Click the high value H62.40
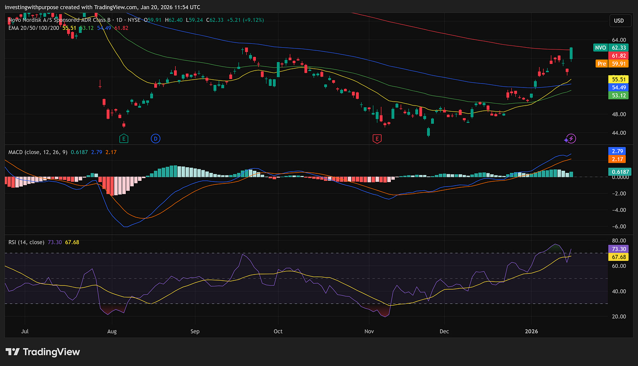Screen dimensions: 638x366 174,20
